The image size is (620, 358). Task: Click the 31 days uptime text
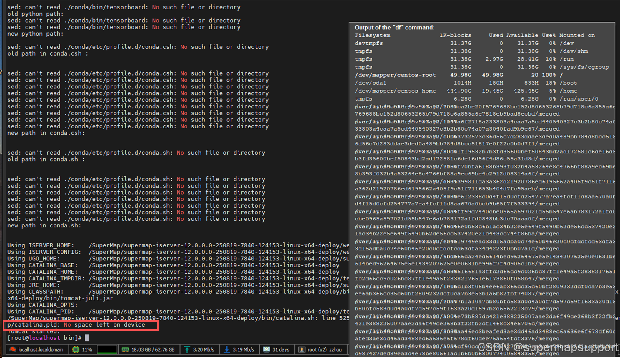click(x=281, y=349)
